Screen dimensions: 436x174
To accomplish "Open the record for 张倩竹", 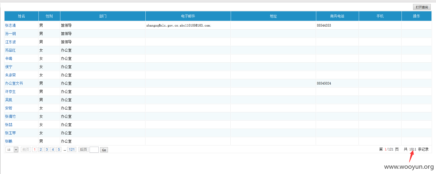I will point(10,116).
